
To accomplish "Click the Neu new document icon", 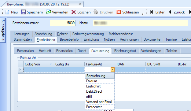I will [7, 12].
